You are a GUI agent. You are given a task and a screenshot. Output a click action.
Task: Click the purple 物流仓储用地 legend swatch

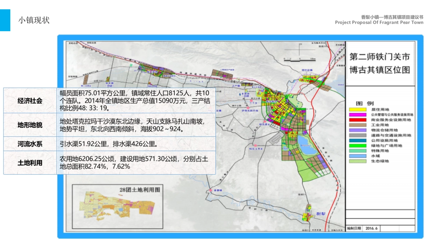[358, 130]
